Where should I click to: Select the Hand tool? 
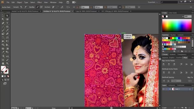(x=3, y=64)
